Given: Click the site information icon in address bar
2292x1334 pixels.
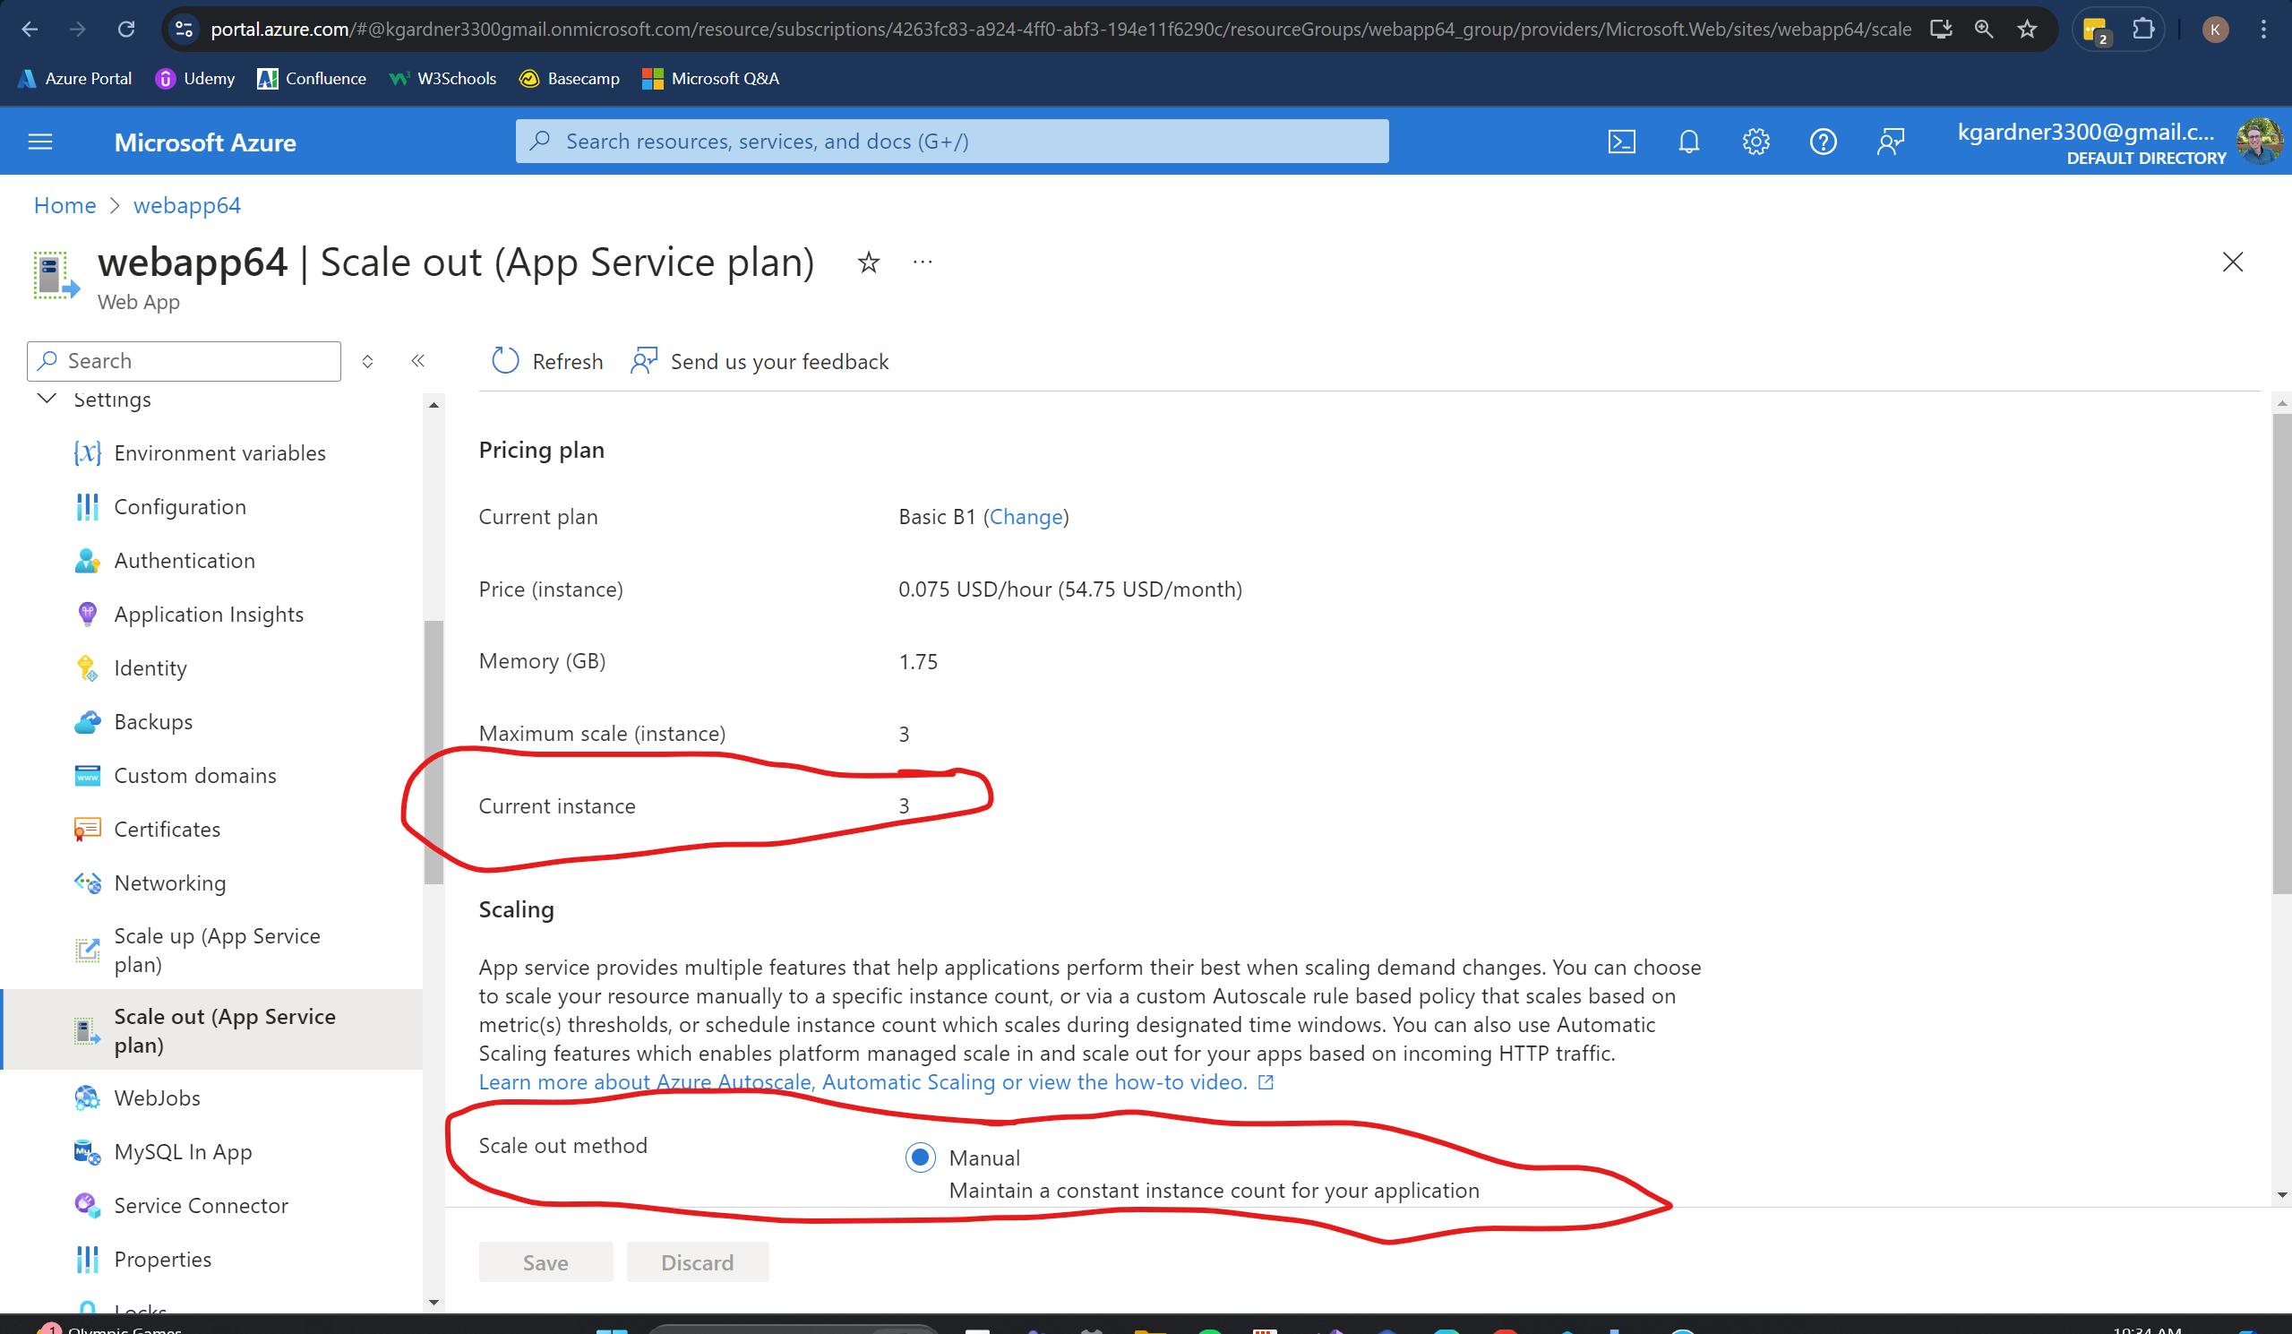Looking at the screenshot, I should [x=184, y=30].
